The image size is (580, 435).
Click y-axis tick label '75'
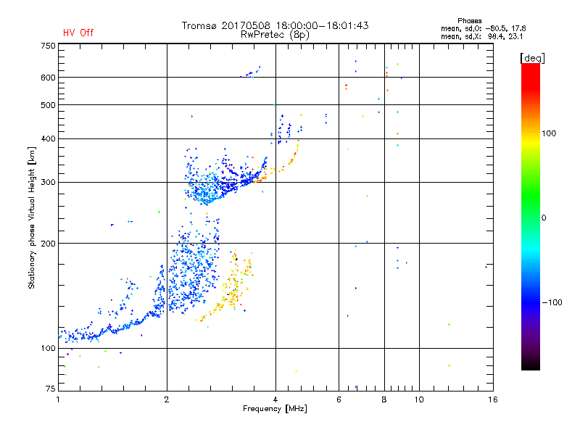[51, 389]
